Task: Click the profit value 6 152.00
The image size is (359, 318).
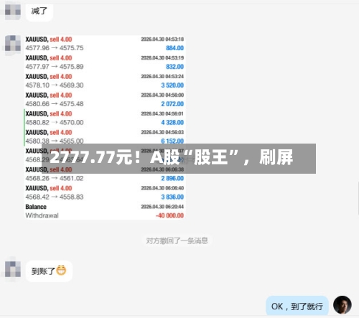Action: tap(172, 141)
